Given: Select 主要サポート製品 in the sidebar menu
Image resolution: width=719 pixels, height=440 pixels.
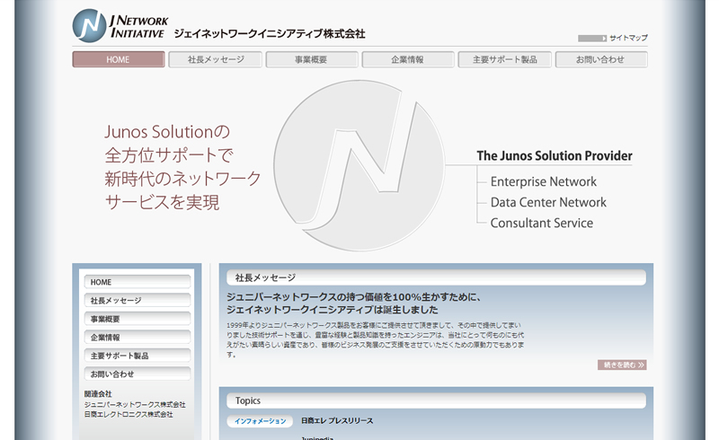Looking at the screenshot, I should pyautogui.click(x=138, y=356).
